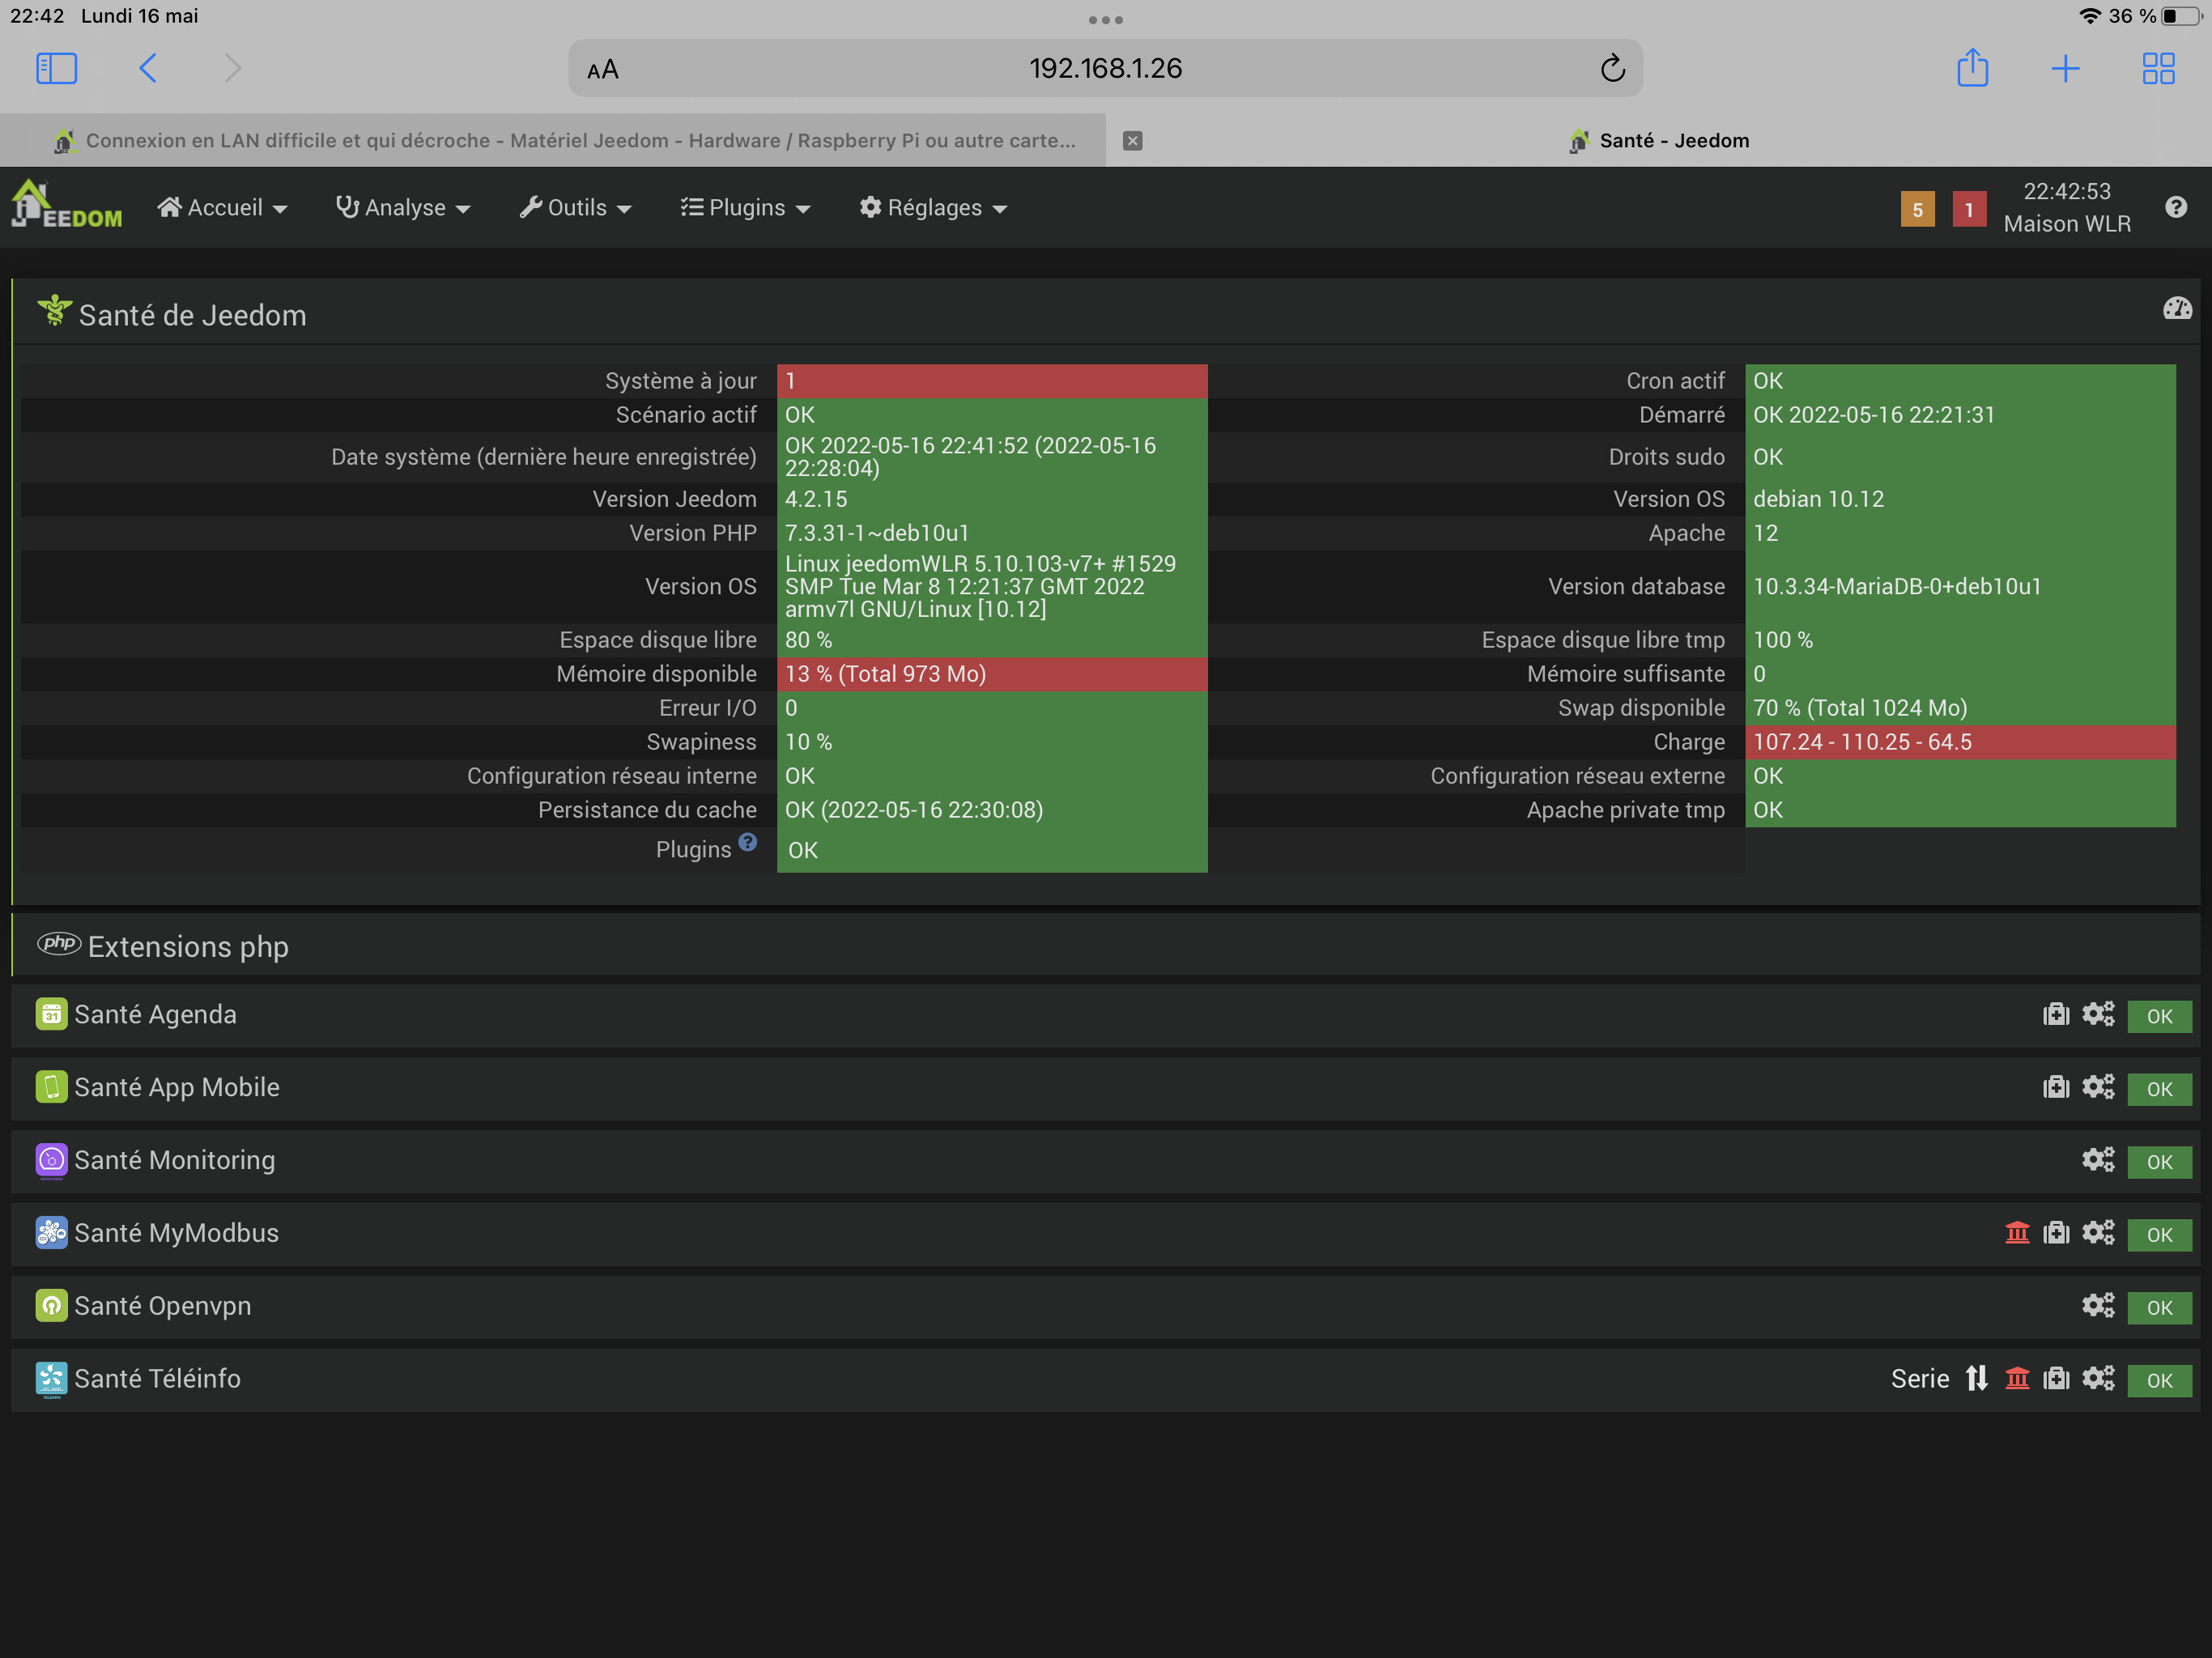
Task: Toggle Safari sidebar panel
Action: point(56,68)
